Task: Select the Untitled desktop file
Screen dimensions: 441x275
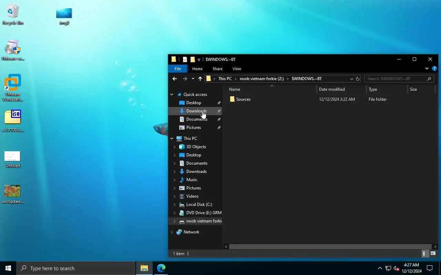Action: tap(13, 159)
